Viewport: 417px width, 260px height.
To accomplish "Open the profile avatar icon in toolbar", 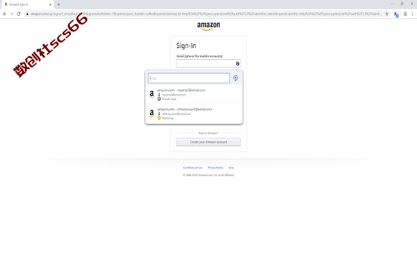I will (405, 14).
